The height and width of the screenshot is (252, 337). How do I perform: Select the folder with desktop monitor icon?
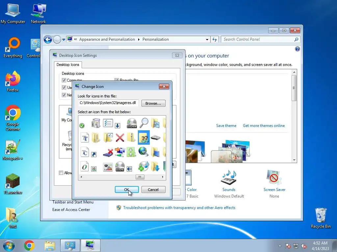coord(155,152)
